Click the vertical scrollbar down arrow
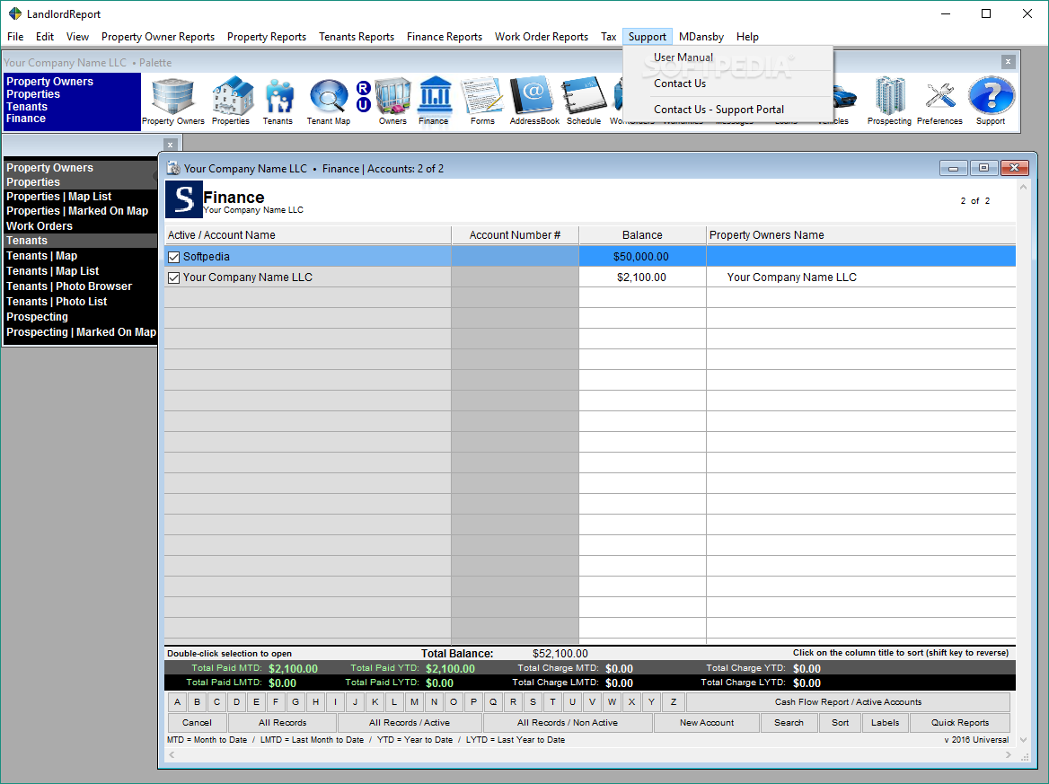This screenshot has width=1049, height=784. point(1023,740)
